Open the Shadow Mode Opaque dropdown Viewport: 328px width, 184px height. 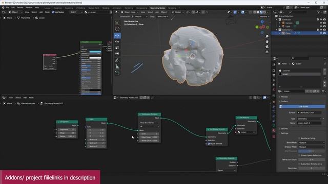312,147
